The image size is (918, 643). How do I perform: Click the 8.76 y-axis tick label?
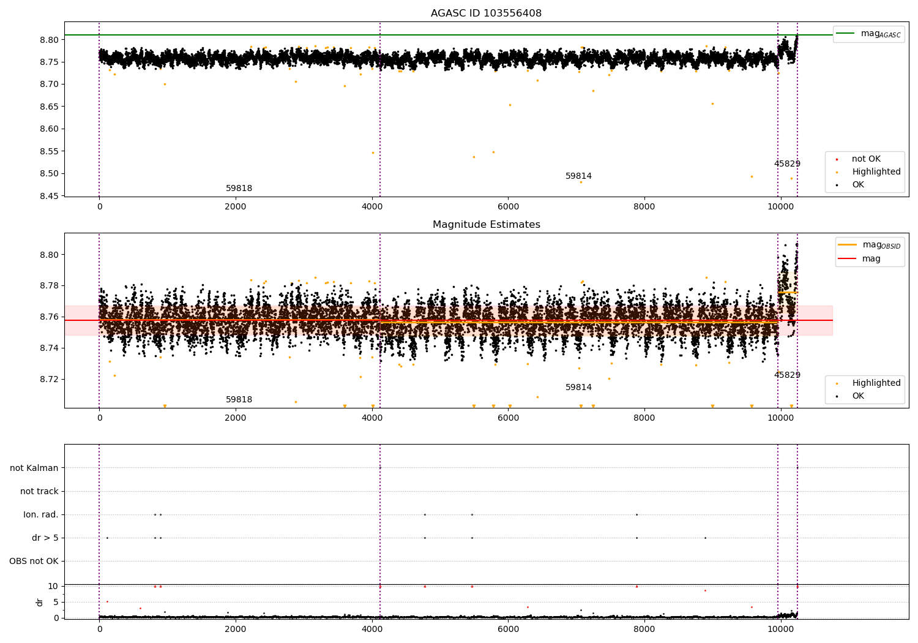pyautogui.click(x=50, y=317)
